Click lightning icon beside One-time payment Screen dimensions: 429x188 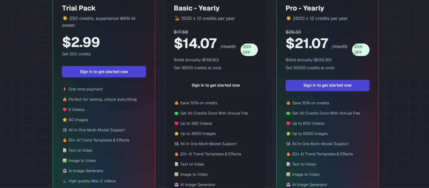(65, 89)
